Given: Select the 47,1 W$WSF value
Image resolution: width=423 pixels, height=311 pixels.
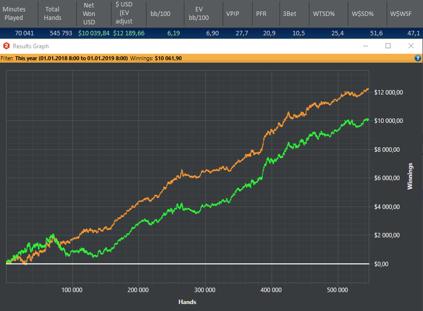Looking at the screenshot, I should tap(413, 33).
